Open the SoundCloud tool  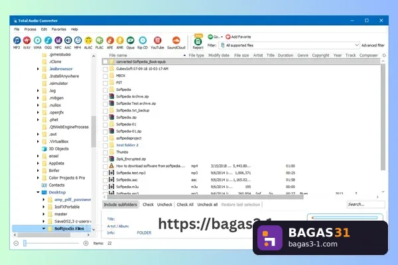[176, 40]
